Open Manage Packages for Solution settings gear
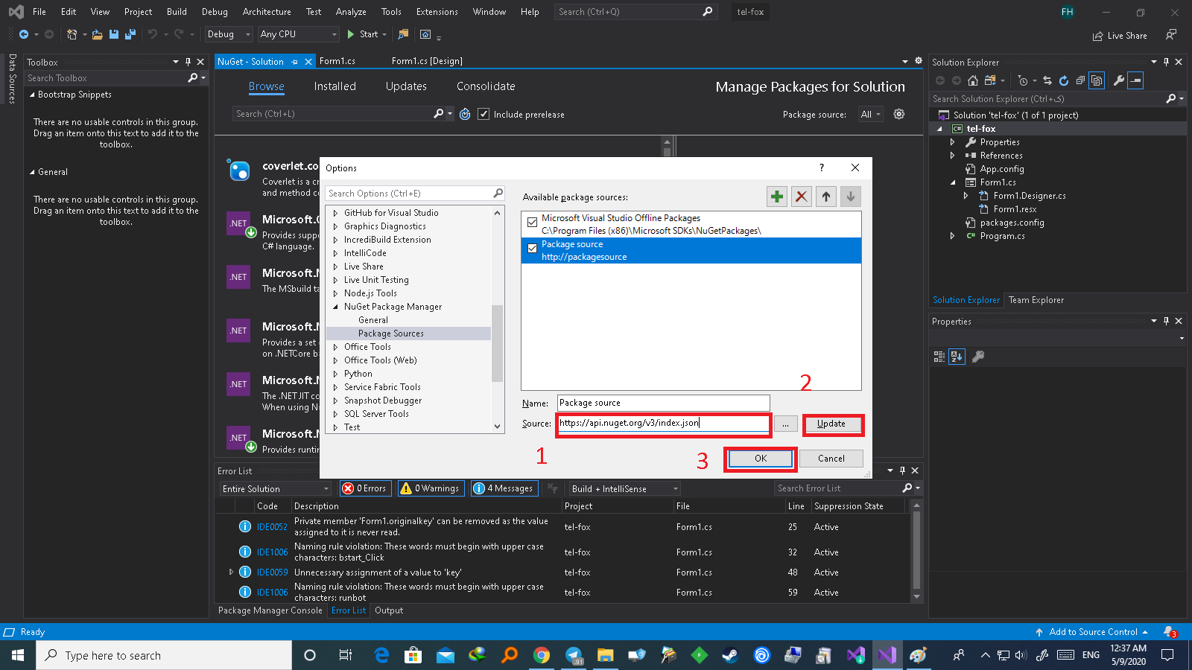Viewport: 1192px width, 670px height. point(899,114)
